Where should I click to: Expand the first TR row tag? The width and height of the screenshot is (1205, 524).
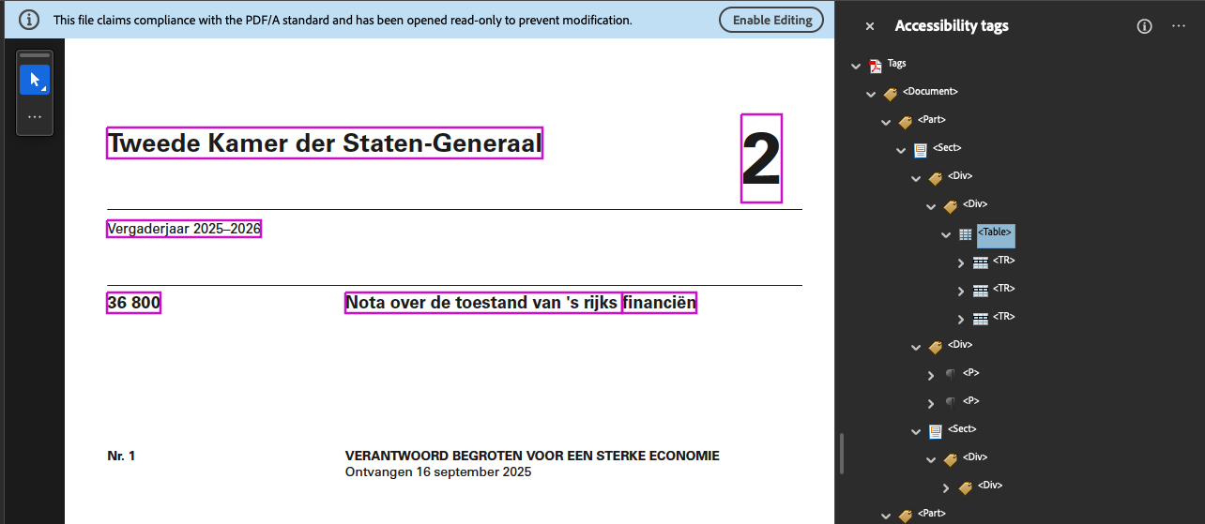(961, 263)
